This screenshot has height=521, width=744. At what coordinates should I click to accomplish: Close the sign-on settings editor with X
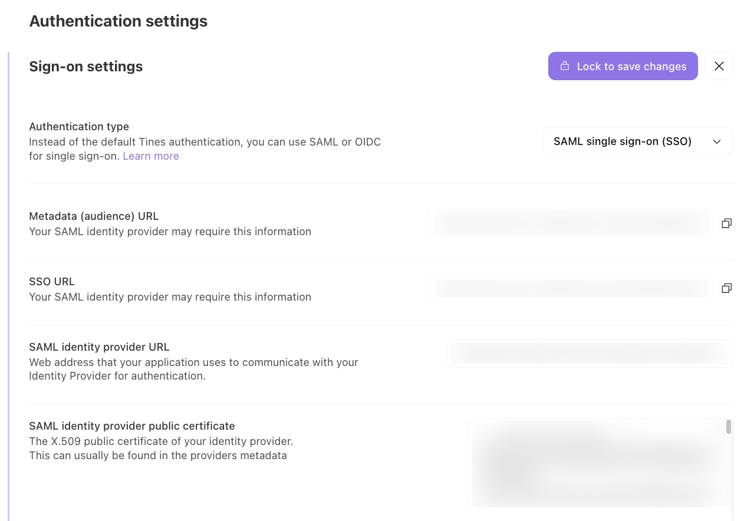tap(719, 66)
